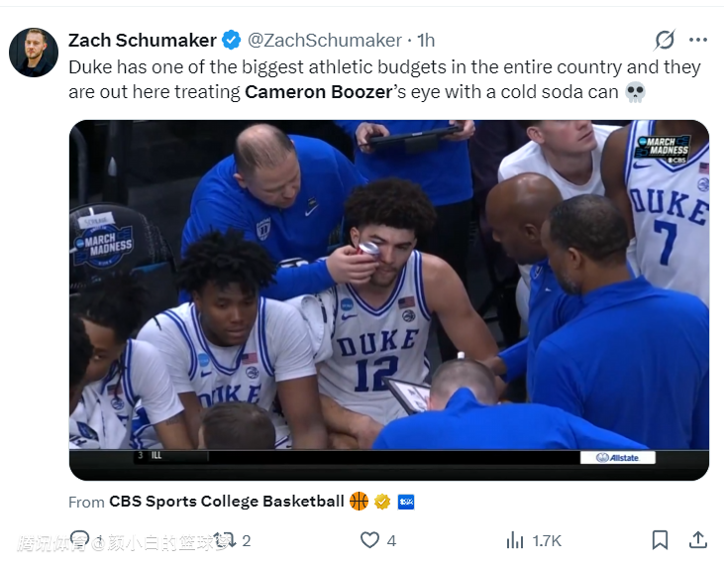724x567 pixels.
Task: Click the share icon on the tweet
Action: (698, 540)
